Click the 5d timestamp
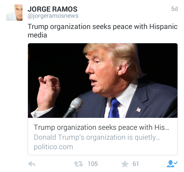Viewport: 184px width, 172px height. click(174, 9)
